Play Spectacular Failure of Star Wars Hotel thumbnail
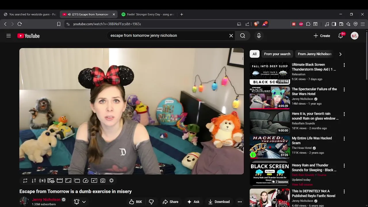 click(x=270, y=98)
